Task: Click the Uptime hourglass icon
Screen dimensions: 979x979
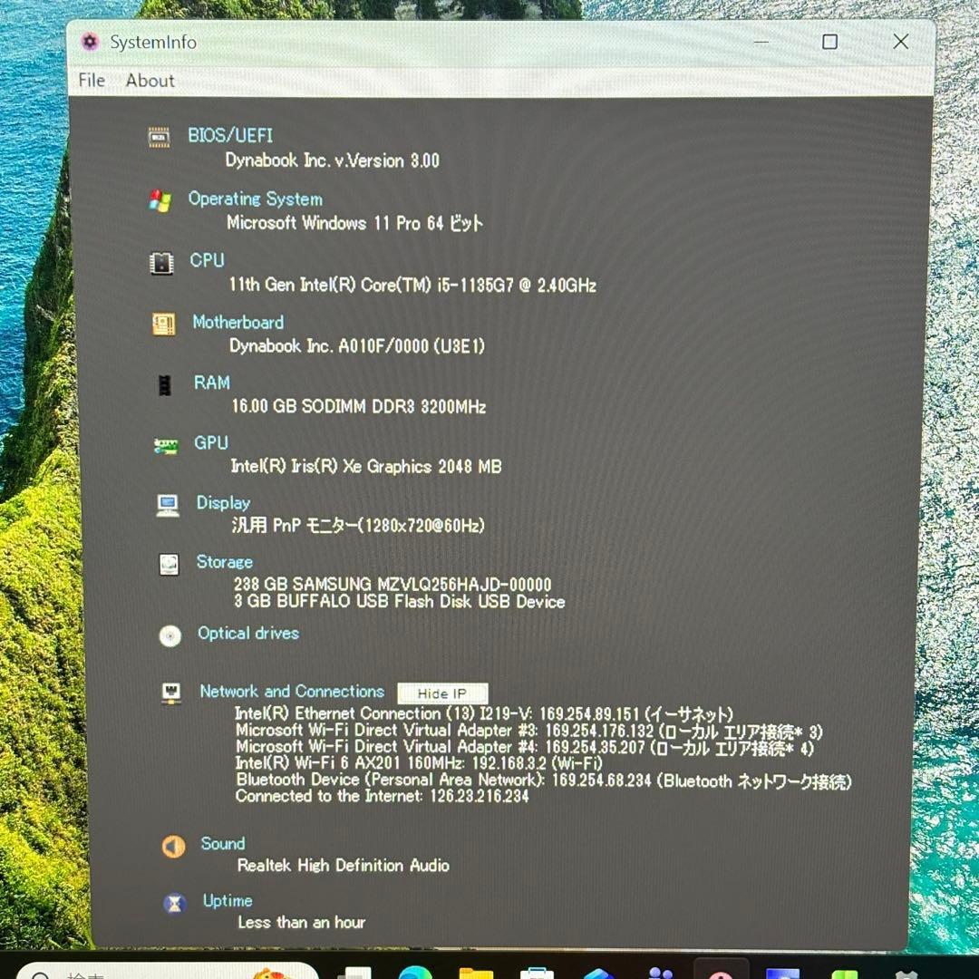Action: click(175, 903)
